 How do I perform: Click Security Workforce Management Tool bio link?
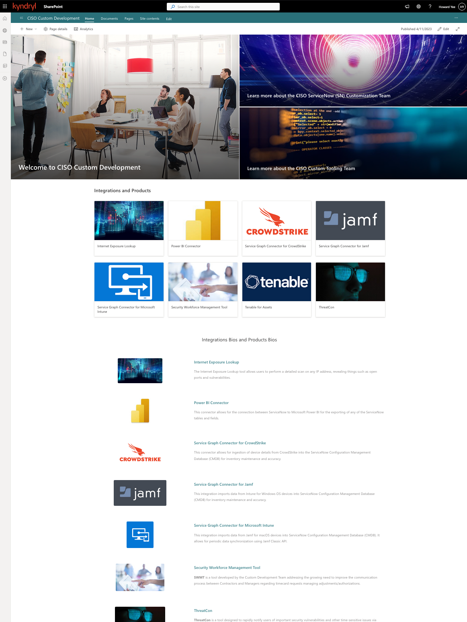(227, 568)
